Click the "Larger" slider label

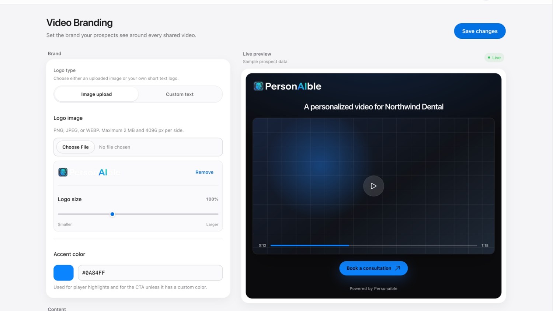point(212,224)
